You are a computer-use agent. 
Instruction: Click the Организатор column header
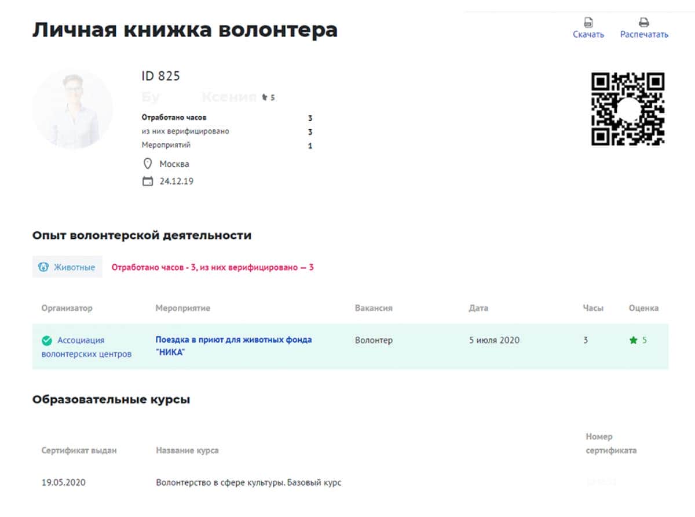click(x=67, y=308)
